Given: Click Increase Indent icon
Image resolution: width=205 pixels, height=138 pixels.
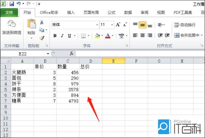Looking at the screenshot, I should click(167, 35).
